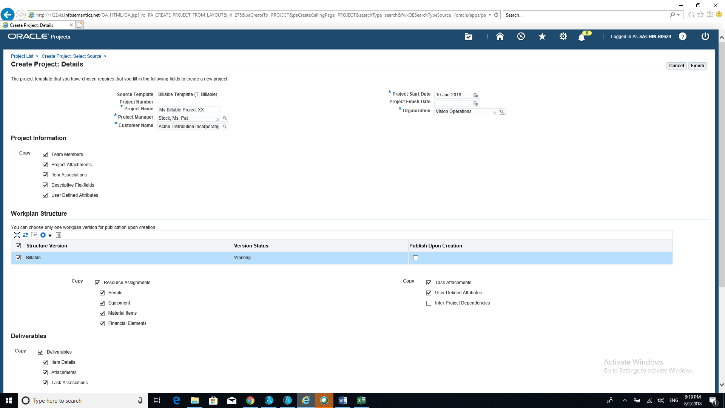
Task: Click the Customer Name input field
Action: click(x=188, y=127)
